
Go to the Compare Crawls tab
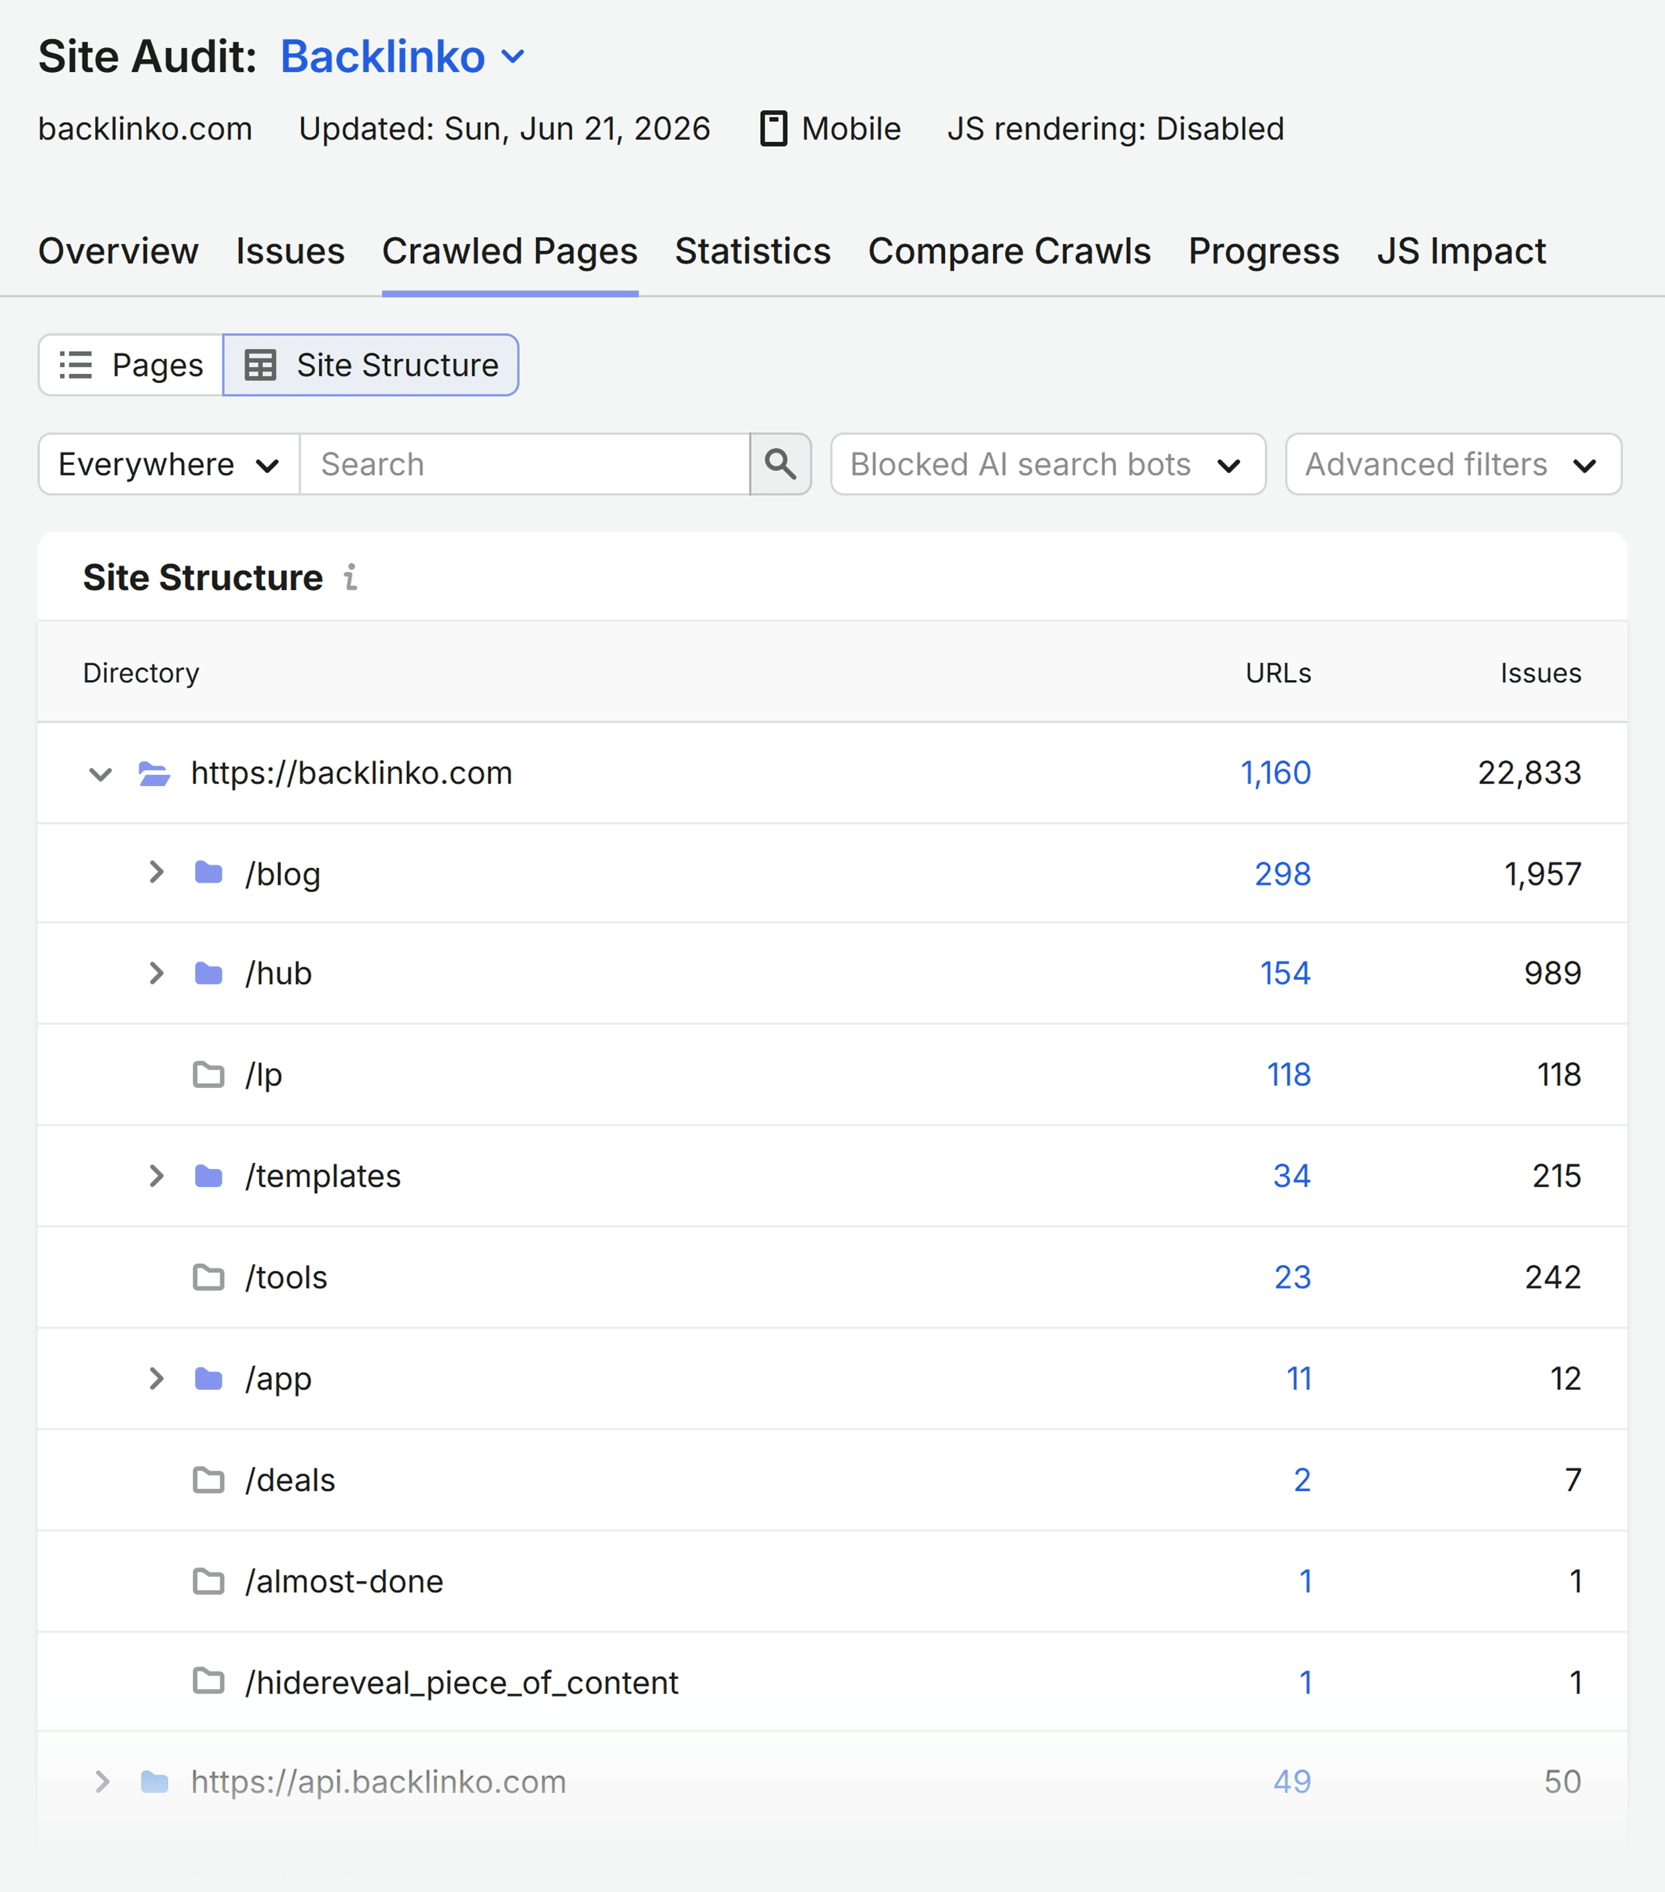point(1010,252)
